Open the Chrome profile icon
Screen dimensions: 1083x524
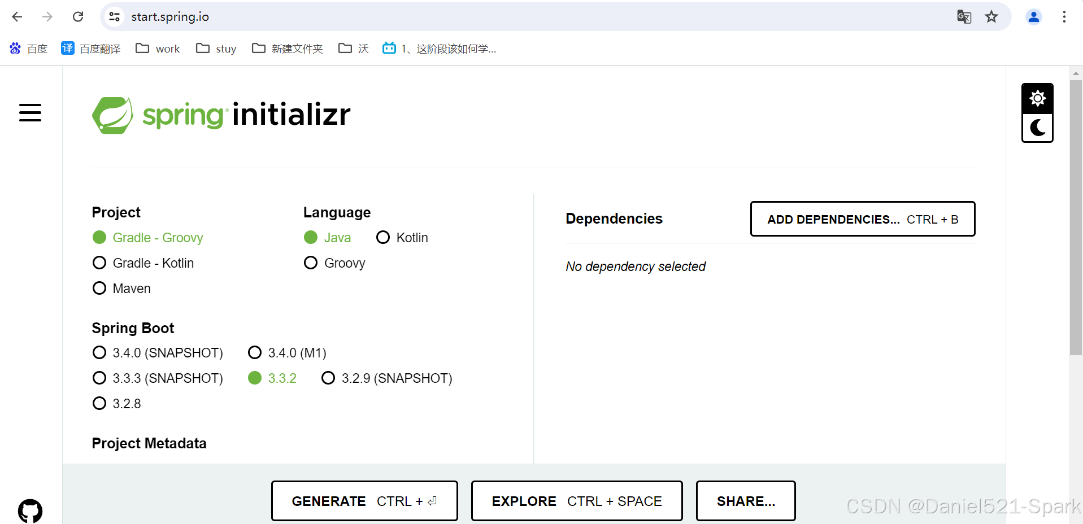coord(1033,16)
